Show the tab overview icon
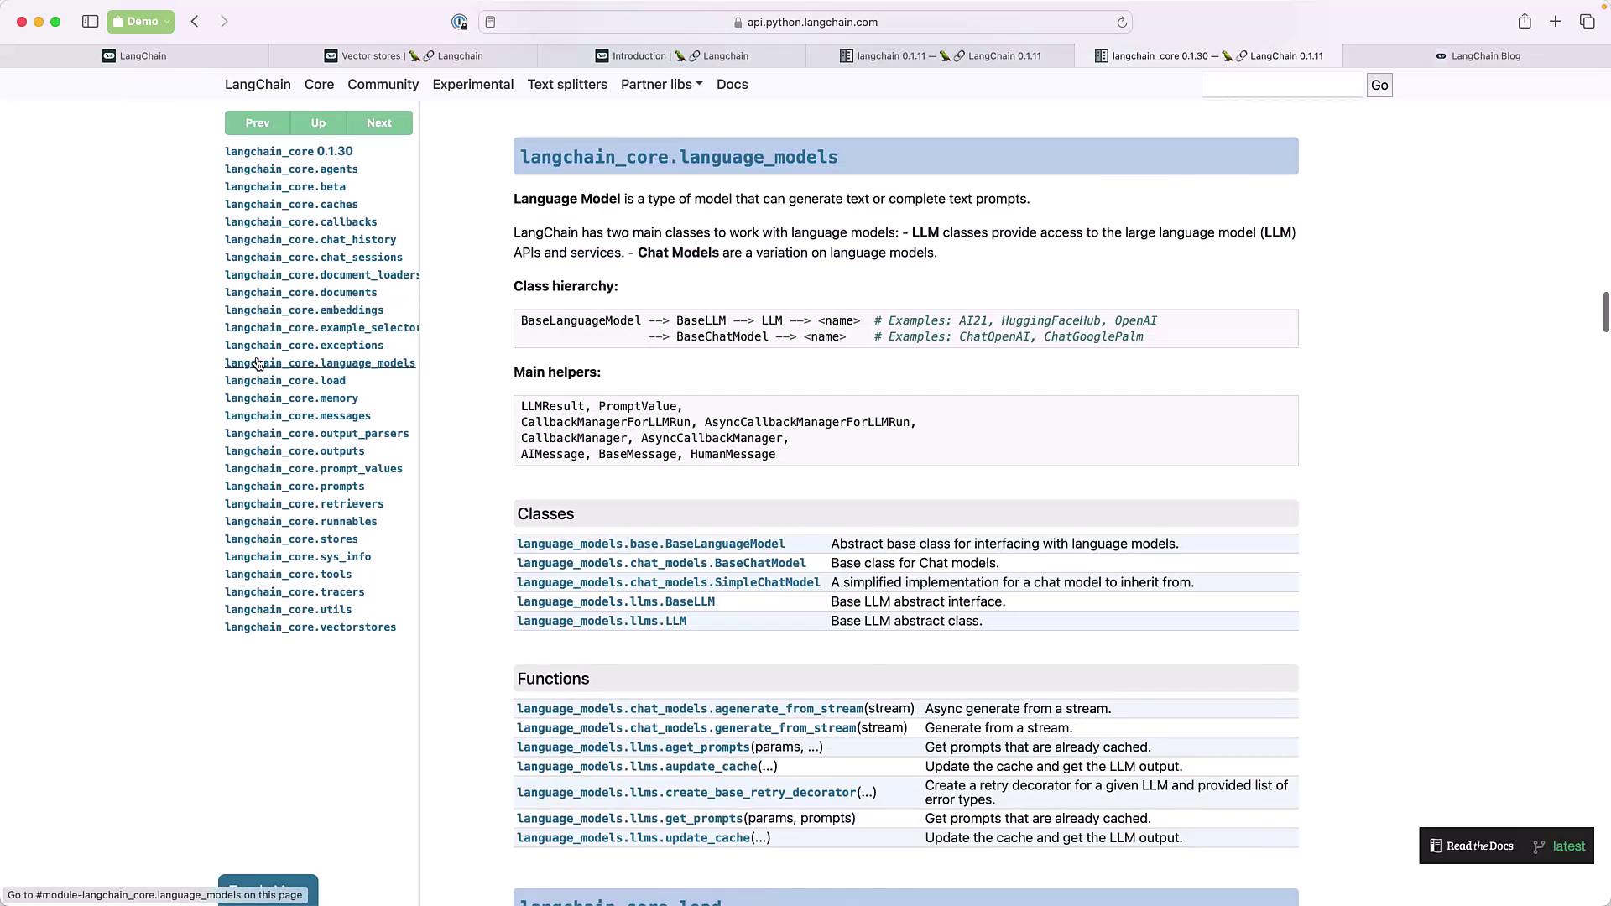This screenshot has height=906, width=1611. click(x=1587, y=22)
